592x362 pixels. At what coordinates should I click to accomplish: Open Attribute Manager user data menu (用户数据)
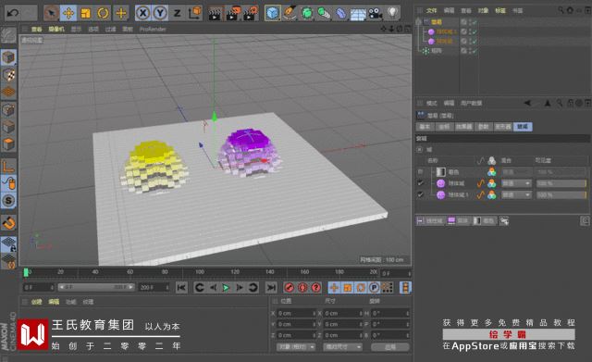click(x=471, y=103)
